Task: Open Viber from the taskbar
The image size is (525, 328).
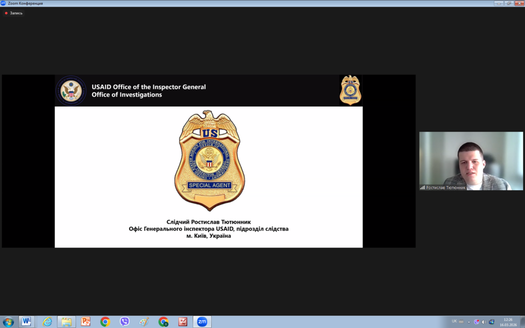Action: click(125, 322)
